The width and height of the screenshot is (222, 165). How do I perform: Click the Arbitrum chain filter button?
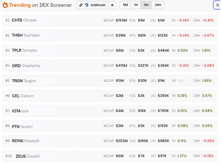pos(92,5)
